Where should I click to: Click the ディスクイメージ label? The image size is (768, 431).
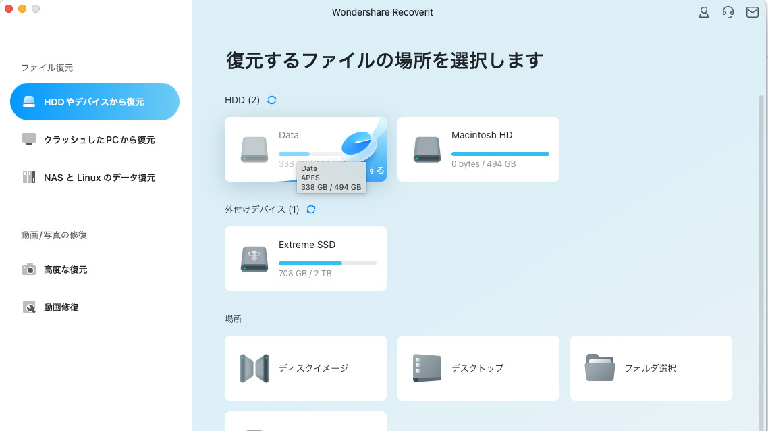click(x=313, y=368)
